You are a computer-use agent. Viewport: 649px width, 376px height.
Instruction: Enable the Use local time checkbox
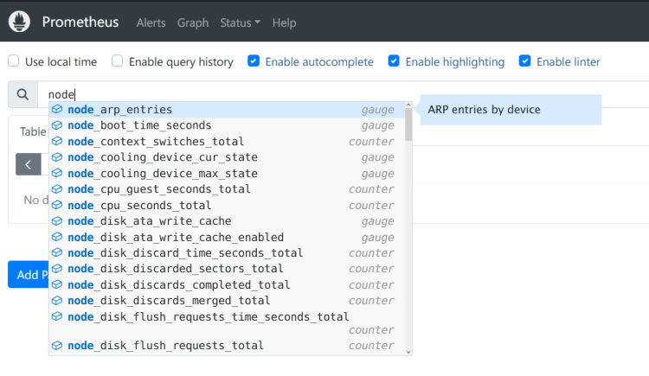pos(14,61)
